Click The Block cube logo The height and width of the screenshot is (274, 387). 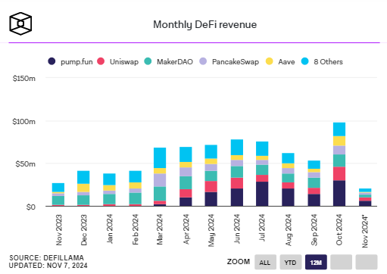coord(20,23)
